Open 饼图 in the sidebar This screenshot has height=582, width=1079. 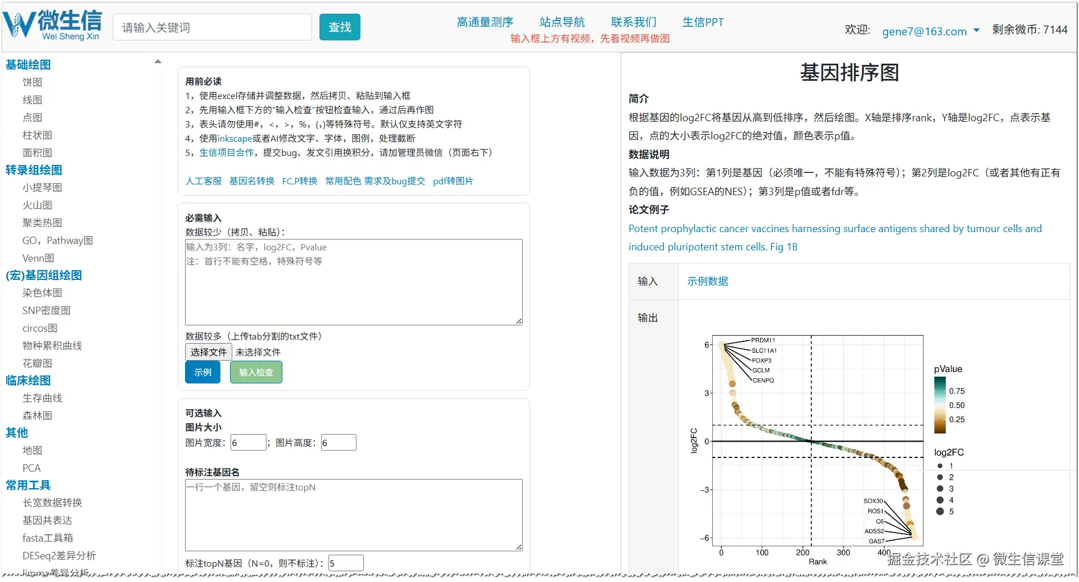click(x=32, y=82)
